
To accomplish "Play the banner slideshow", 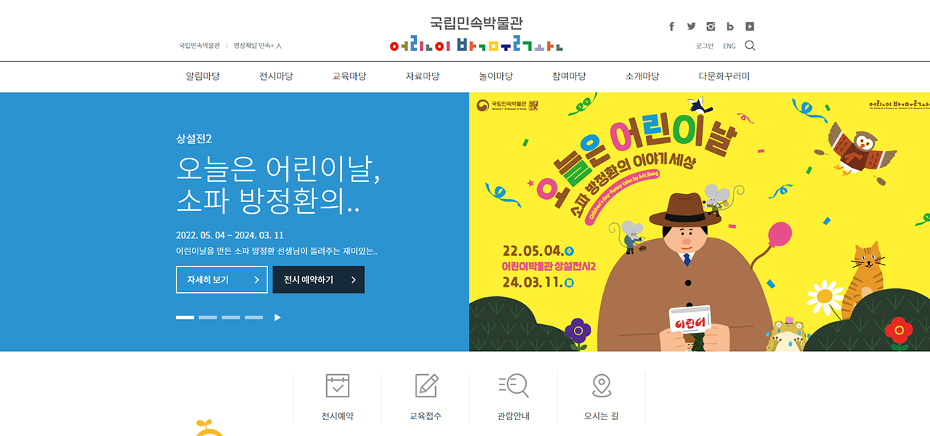I will pyautogui.click(x=277, y=318).
